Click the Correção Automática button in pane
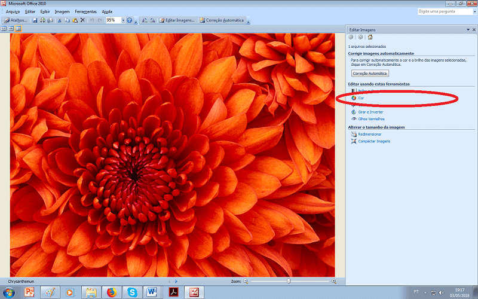This screenshot has height=299, width=478. [x=370, y=73]
